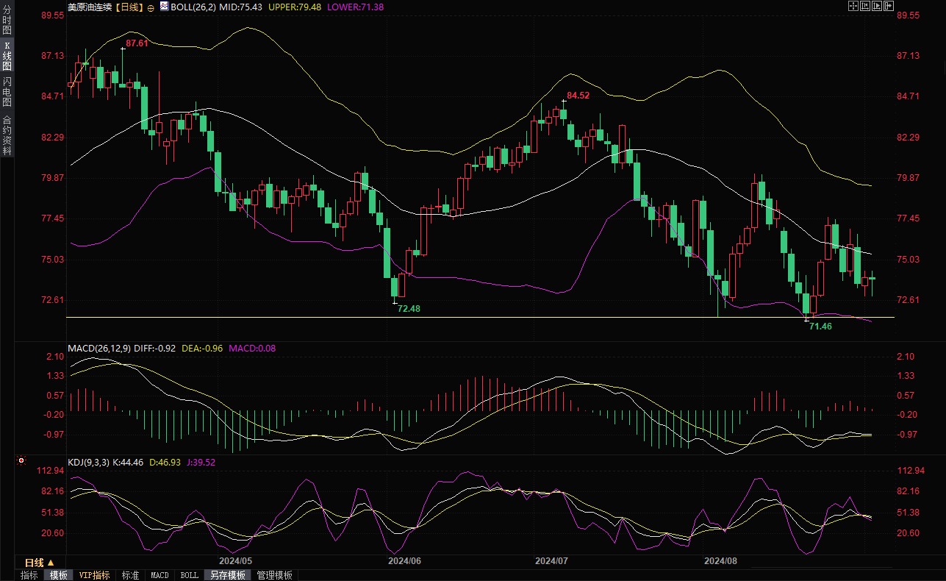
Task: Click the 另存模板 button
Action: pos(227,575)
